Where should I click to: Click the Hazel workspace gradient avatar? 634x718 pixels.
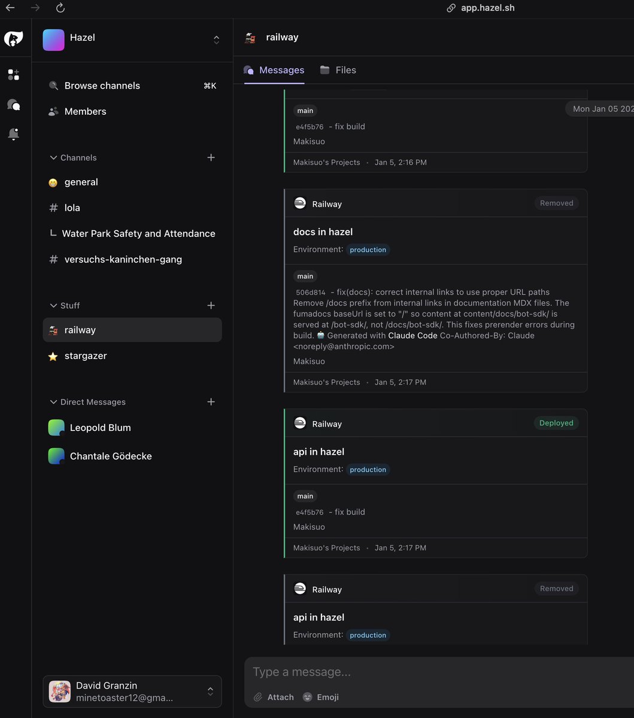click(x=53, y=40)
